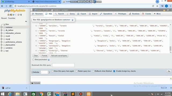Screen dimensions: 172x96
Task: Click Get auto-saved query button
Action: point(59,56)
